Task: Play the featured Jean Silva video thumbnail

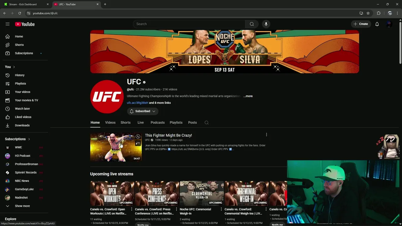Action: coord(116,147)
